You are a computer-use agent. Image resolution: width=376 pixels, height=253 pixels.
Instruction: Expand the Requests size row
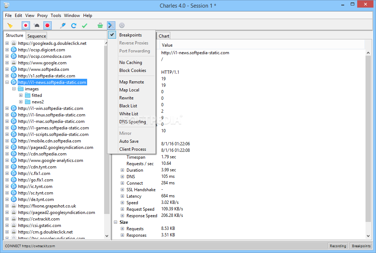[x=122, y=228]
